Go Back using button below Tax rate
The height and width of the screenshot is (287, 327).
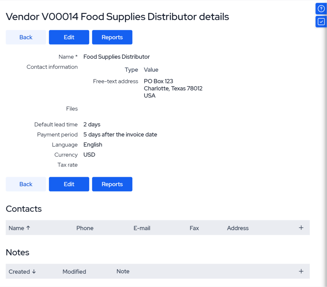pos(26,184)
